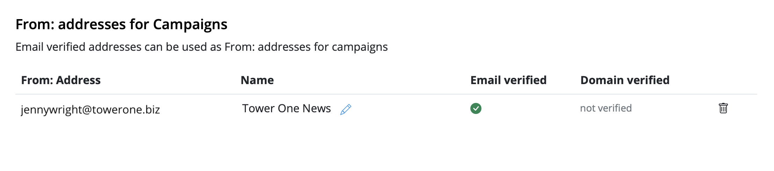Screen dimensions: 774x171
Task: Click the towerone.biz domain in the address
Action: pos(126,109)
